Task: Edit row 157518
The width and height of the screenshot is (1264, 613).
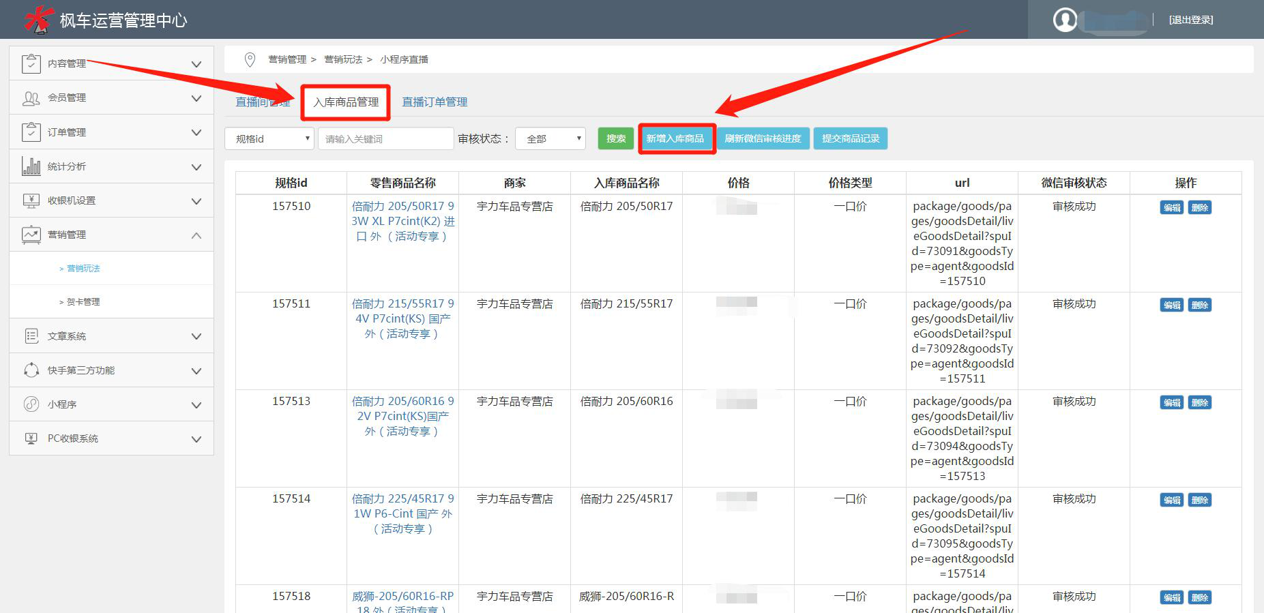Action: coord(1172,598)
